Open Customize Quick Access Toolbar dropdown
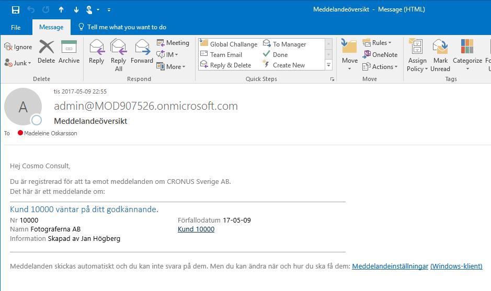This screenshot has height=291, width=491. click(x=109, y=10)
